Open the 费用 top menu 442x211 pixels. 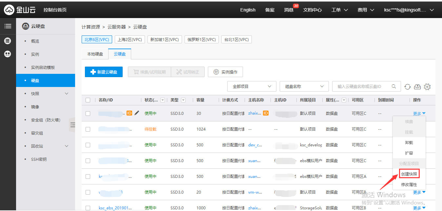[x=366, y=10]
